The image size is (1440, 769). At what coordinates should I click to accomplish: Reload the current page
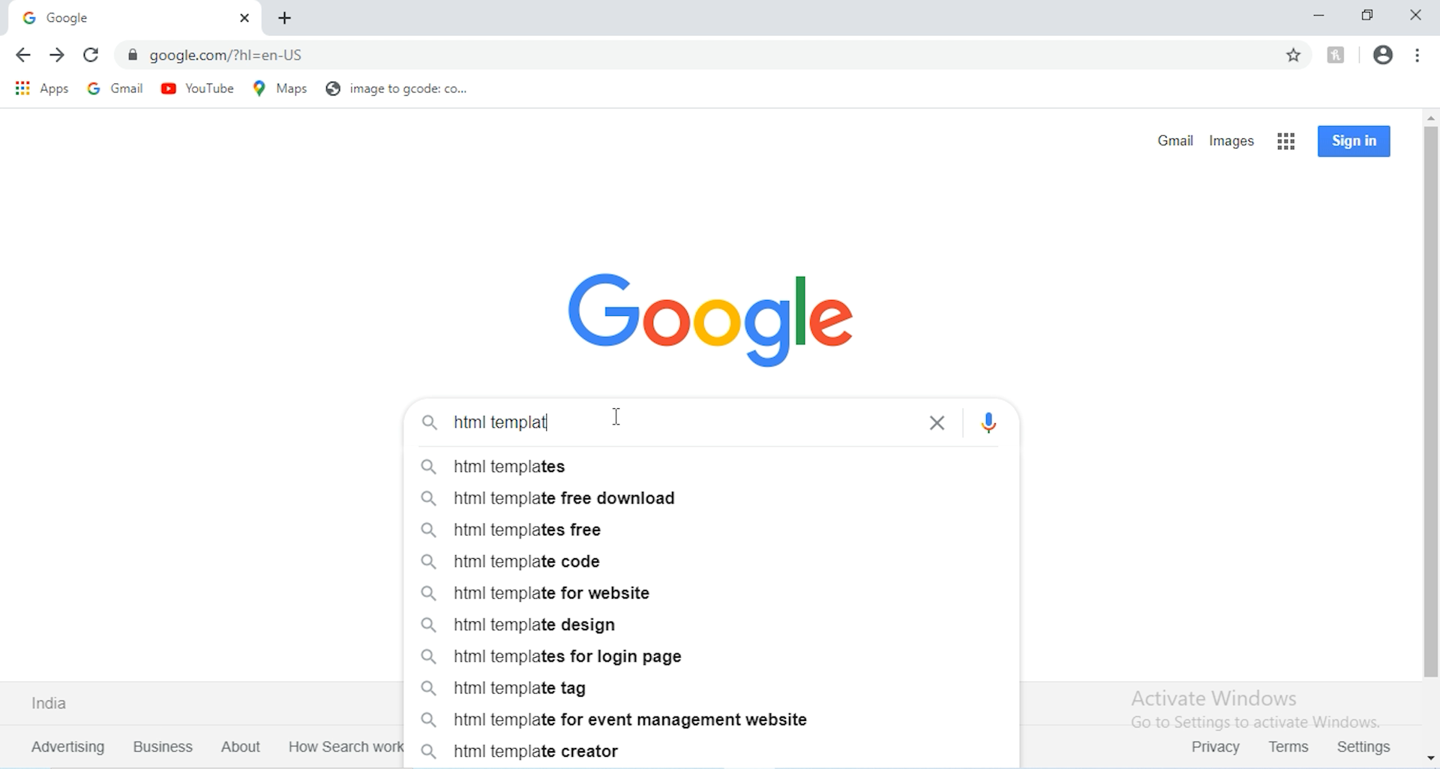click(91, 56)
